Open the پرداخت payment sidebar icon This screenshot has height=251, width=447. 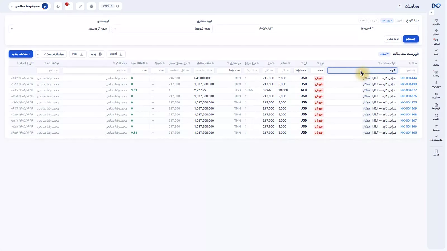[x=436, y=74]
